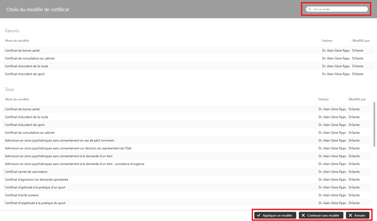Image resolution: width=377 pixels, height=221 pixels.
Task: Choose Certificat carnet de vaccination
Action: click(26, 172)
